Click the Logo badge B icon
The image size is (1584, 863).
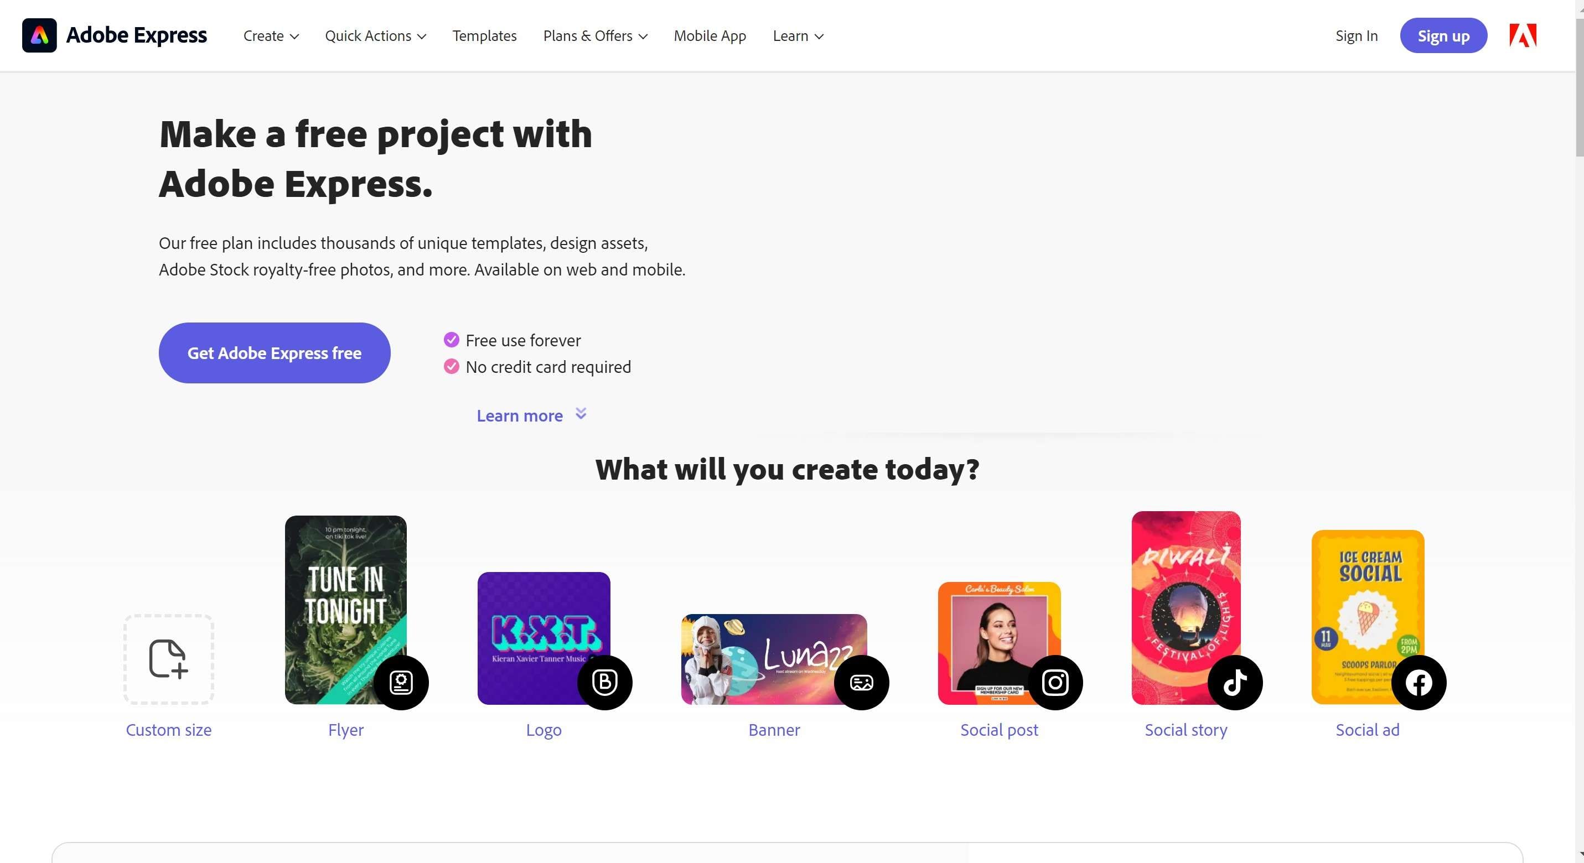coord(604,682)
